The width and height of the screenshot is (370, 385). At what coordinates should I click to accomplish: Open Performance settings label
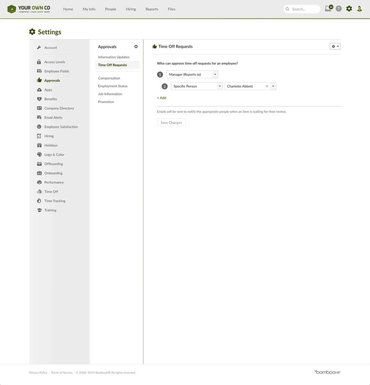coord(54,182)
